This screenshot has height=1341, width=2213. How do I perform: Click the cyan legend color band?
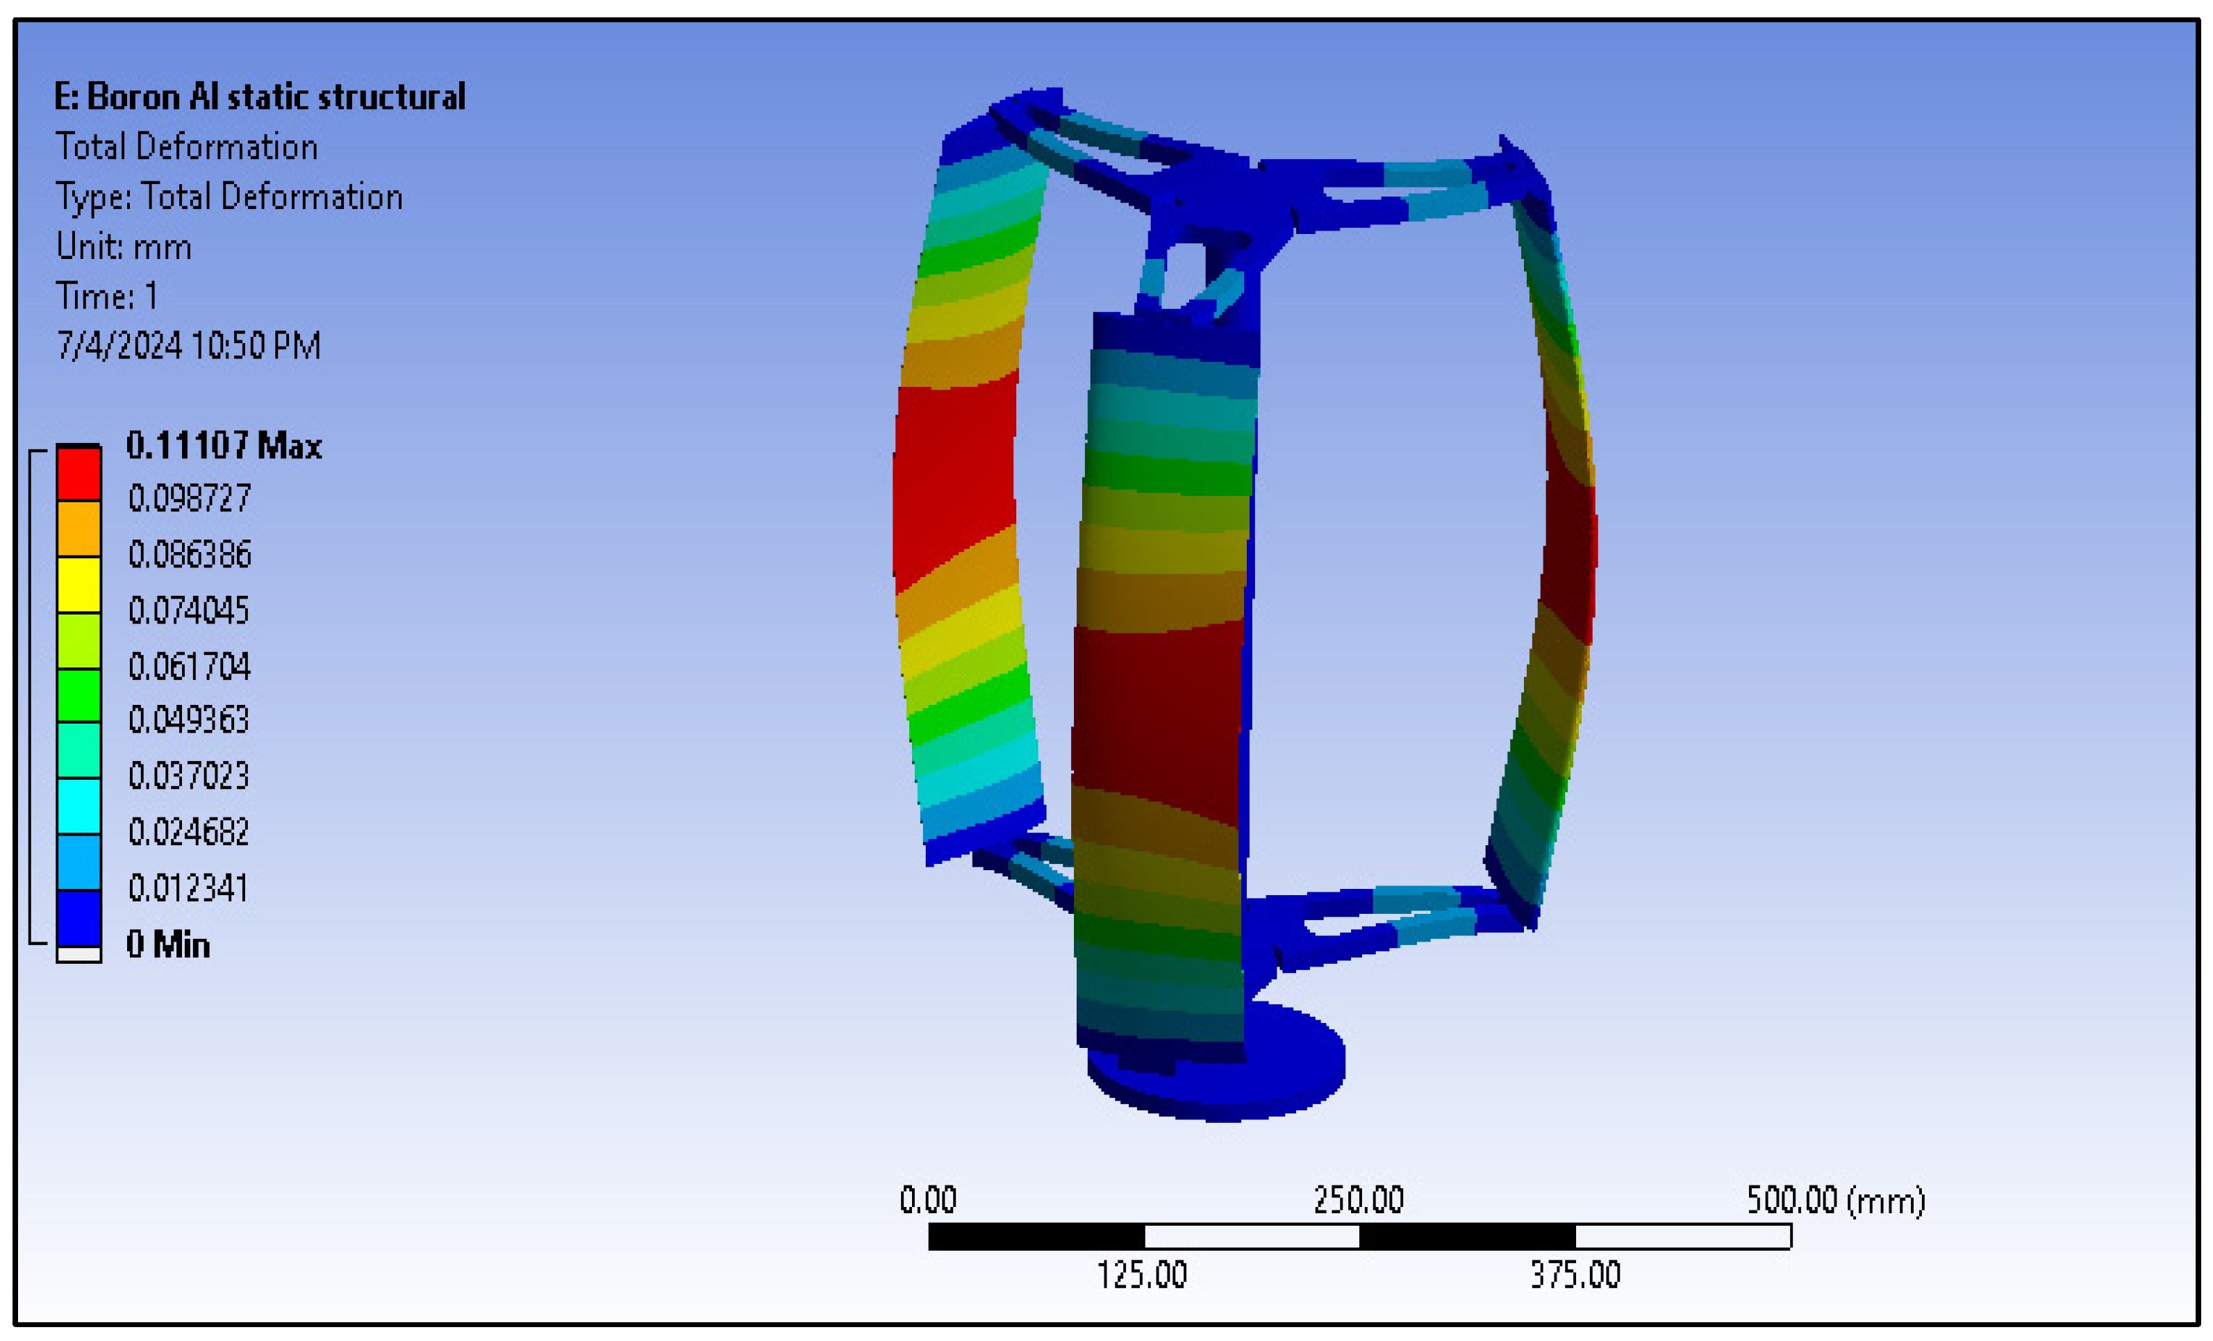coord(79,806)
